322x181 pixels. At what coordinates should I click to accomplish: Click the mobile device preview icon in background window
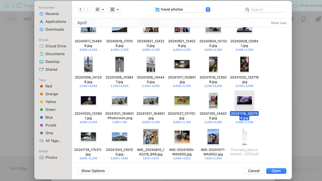[303, 19]
